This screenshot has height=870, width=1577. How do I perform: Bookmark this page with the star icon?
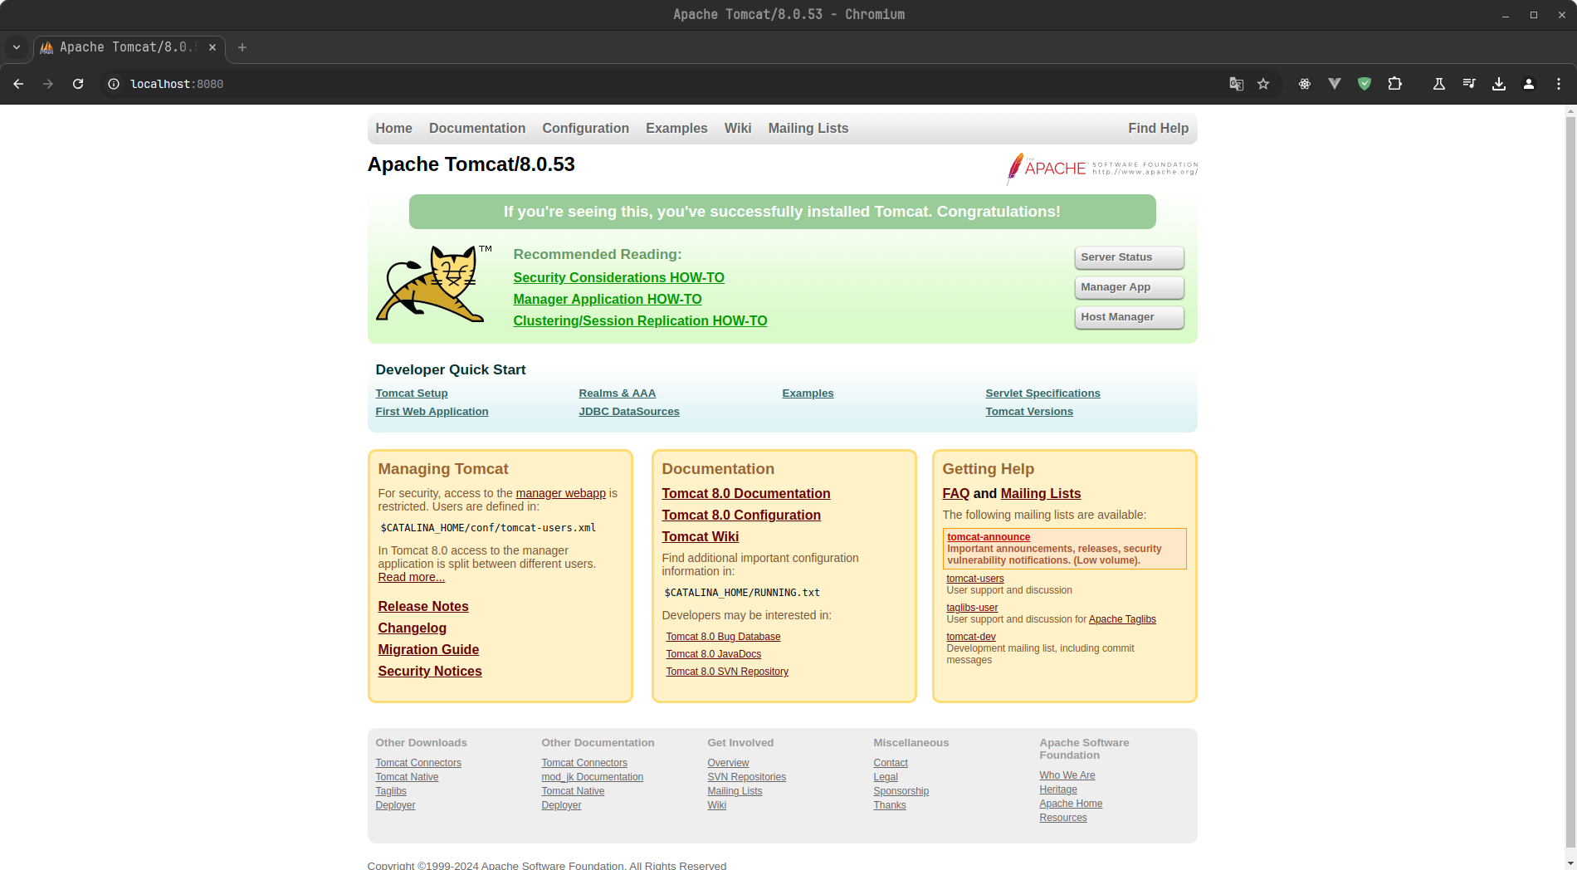[1263, 84]
